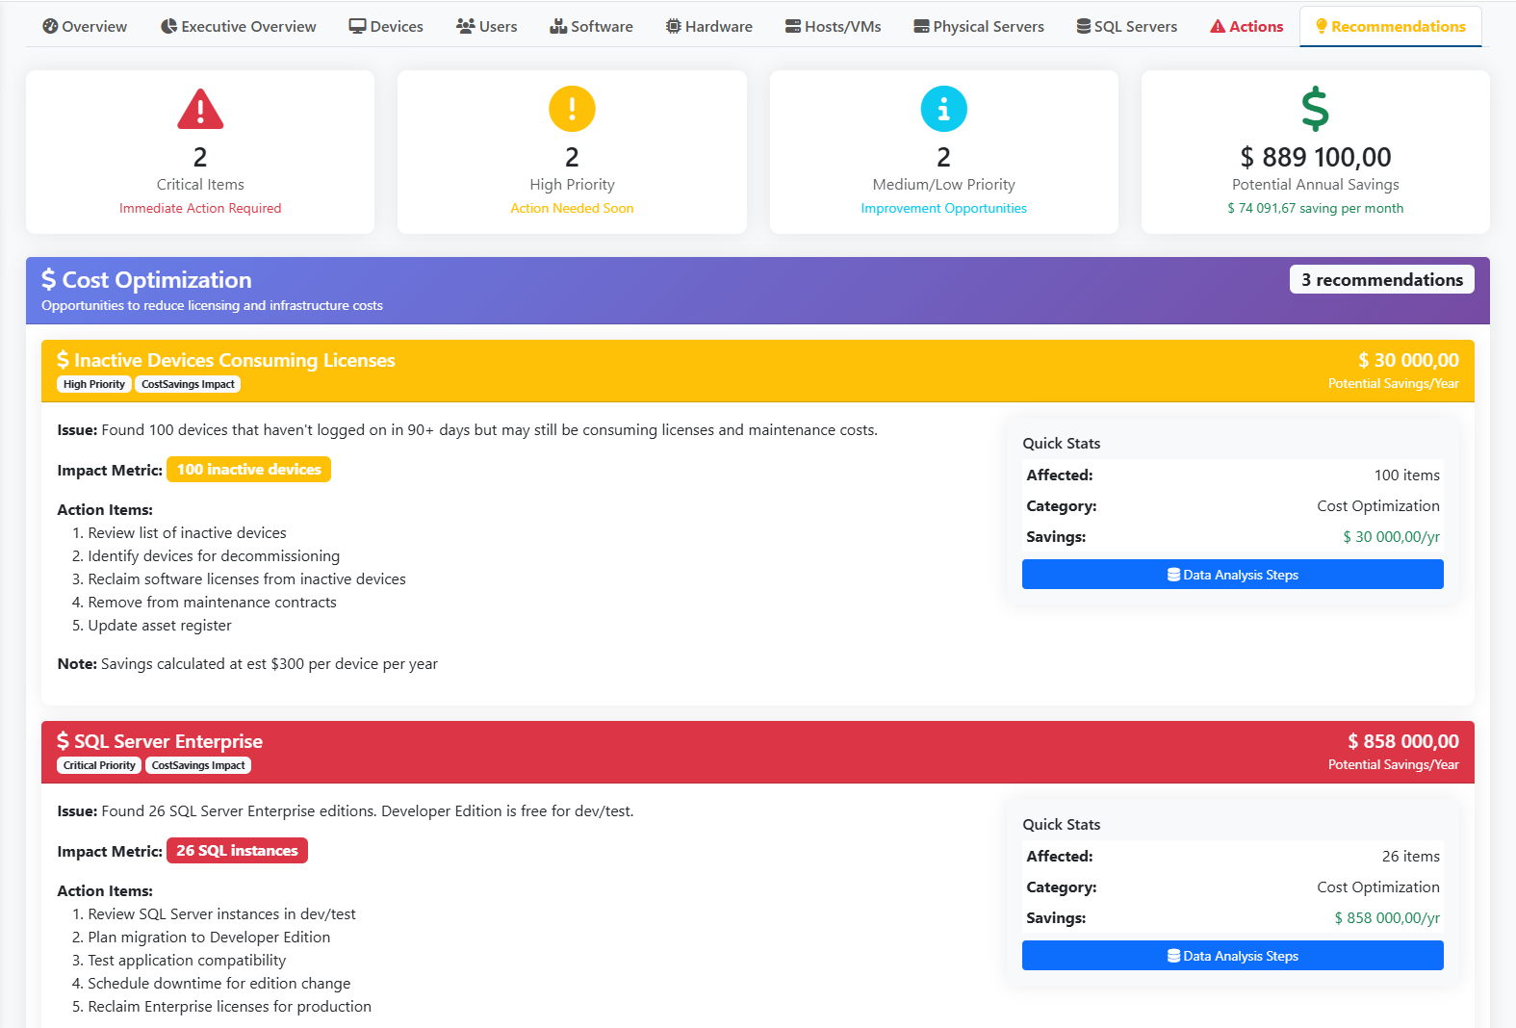Open the Users tab
This screenshot has height=1028, width=1516.
click(x=487, y=27)
